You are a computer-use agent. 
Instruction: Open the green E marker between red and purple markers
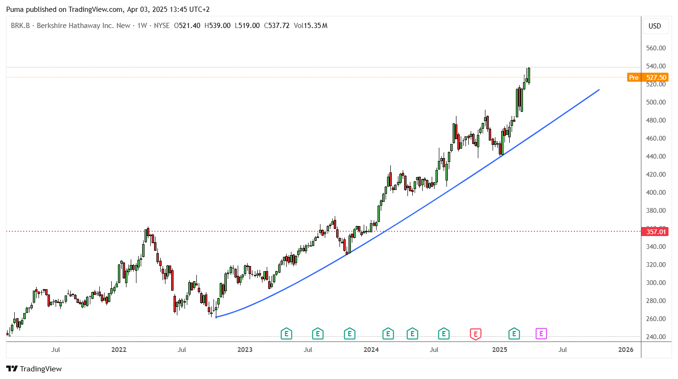(x=514, y=334)
